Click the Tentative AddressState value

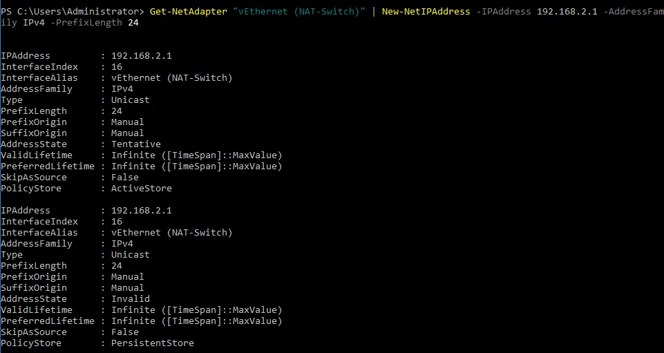[x=135, y=144]
